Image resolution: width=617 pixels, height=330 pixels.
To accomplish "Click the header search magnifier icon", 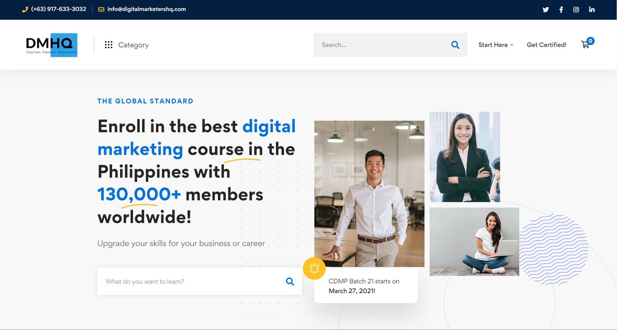I will click(455, 45).
